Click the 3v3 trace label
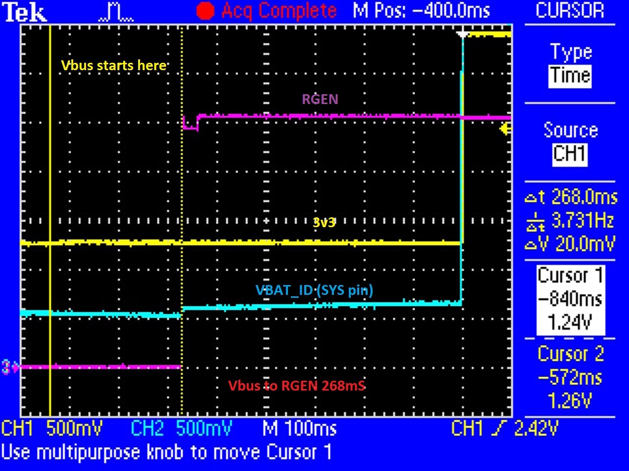The image size is (629, 471). 324,222
